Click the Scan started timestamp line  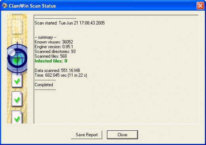pos(70,23)
